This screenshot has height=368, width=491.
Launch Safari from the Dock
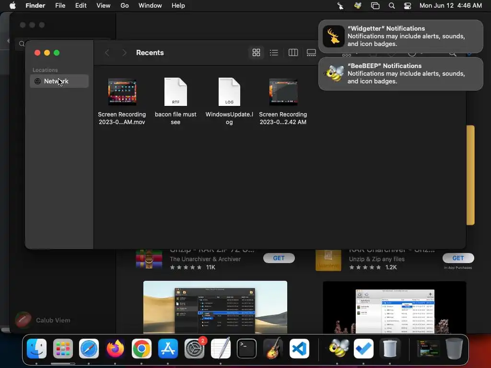pos(89,349)
